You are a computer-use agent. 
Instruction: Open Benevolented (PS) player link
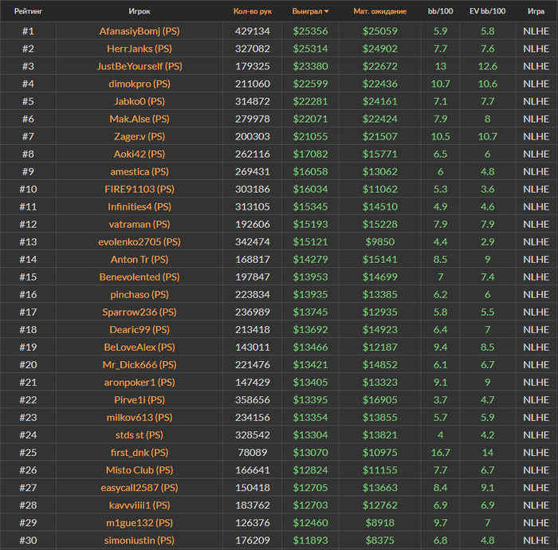[x=139, y=277]
